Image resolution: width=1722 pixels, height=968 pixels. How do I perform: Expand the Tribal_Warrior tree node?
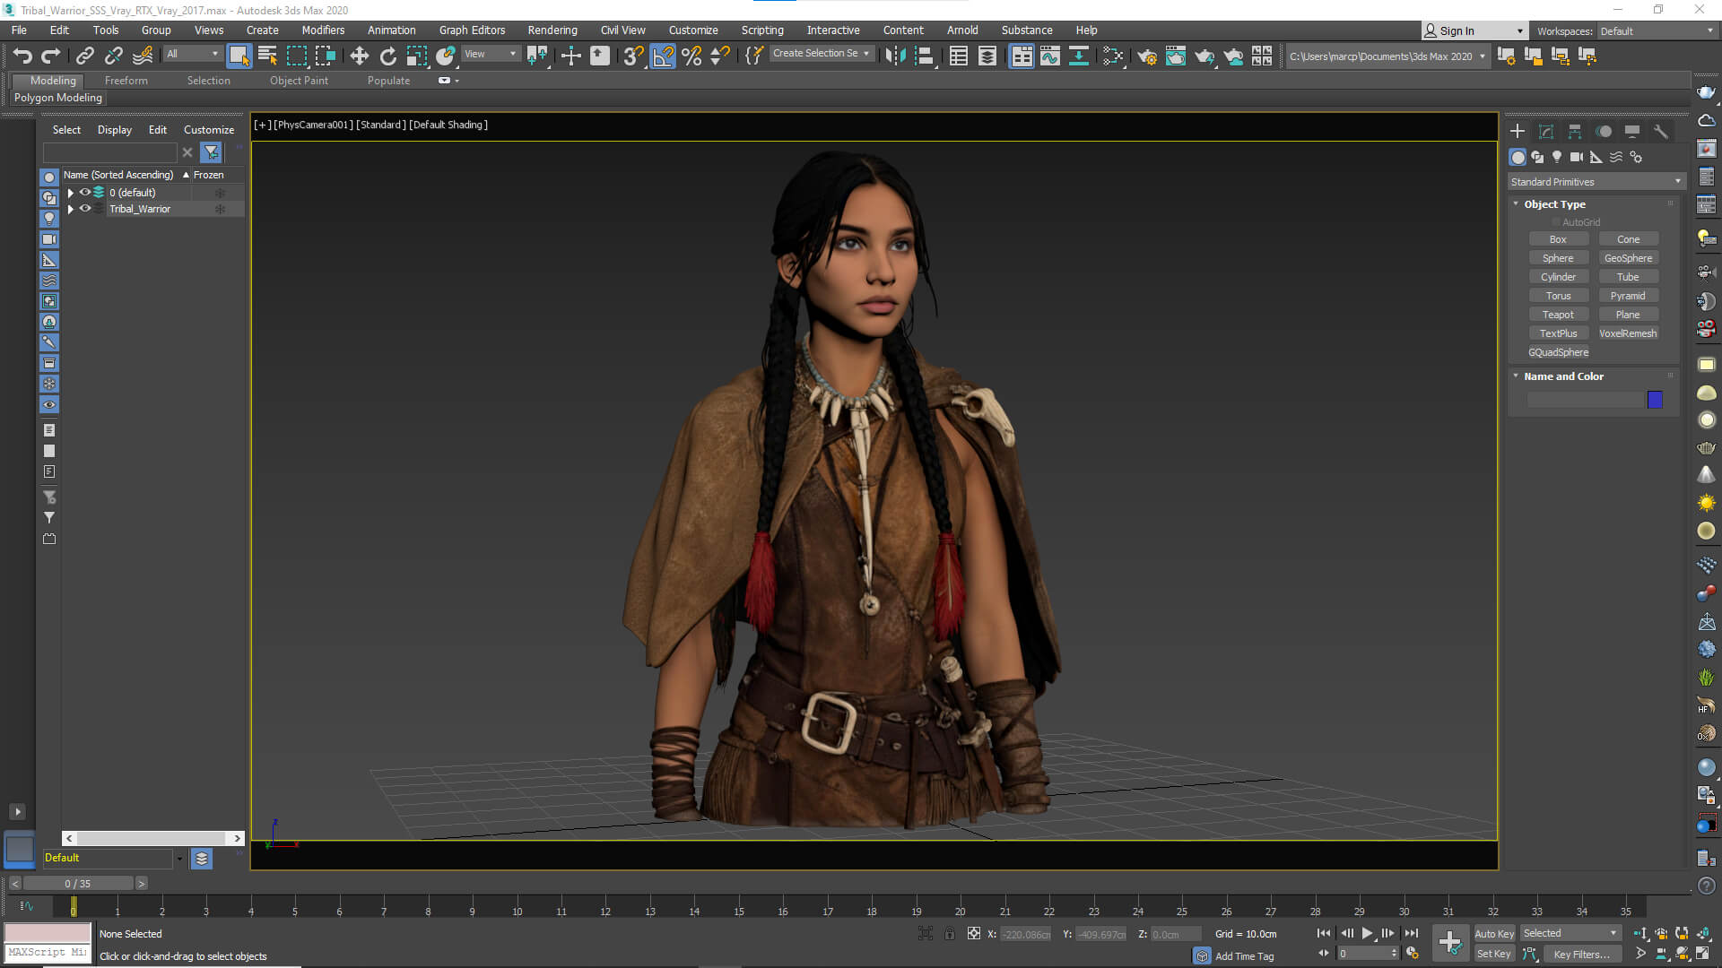coord(71,209)
